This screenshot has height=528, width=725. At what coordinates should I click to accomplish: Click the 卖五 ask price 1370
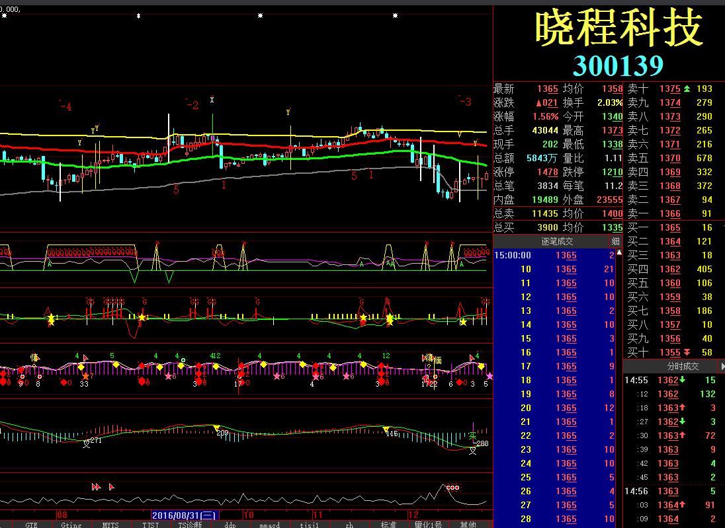670,158
